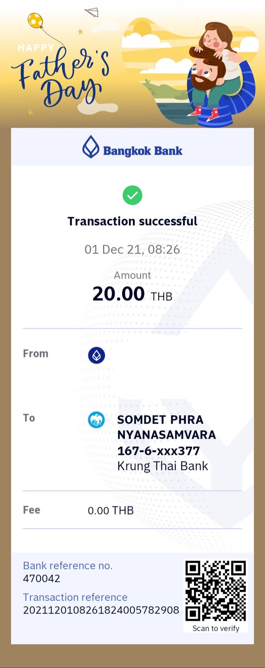This screenshot has height=668, width=265.
Task: Select the Bangkok Bank header text
Action: pyautogui.click(x=143, y=151)
